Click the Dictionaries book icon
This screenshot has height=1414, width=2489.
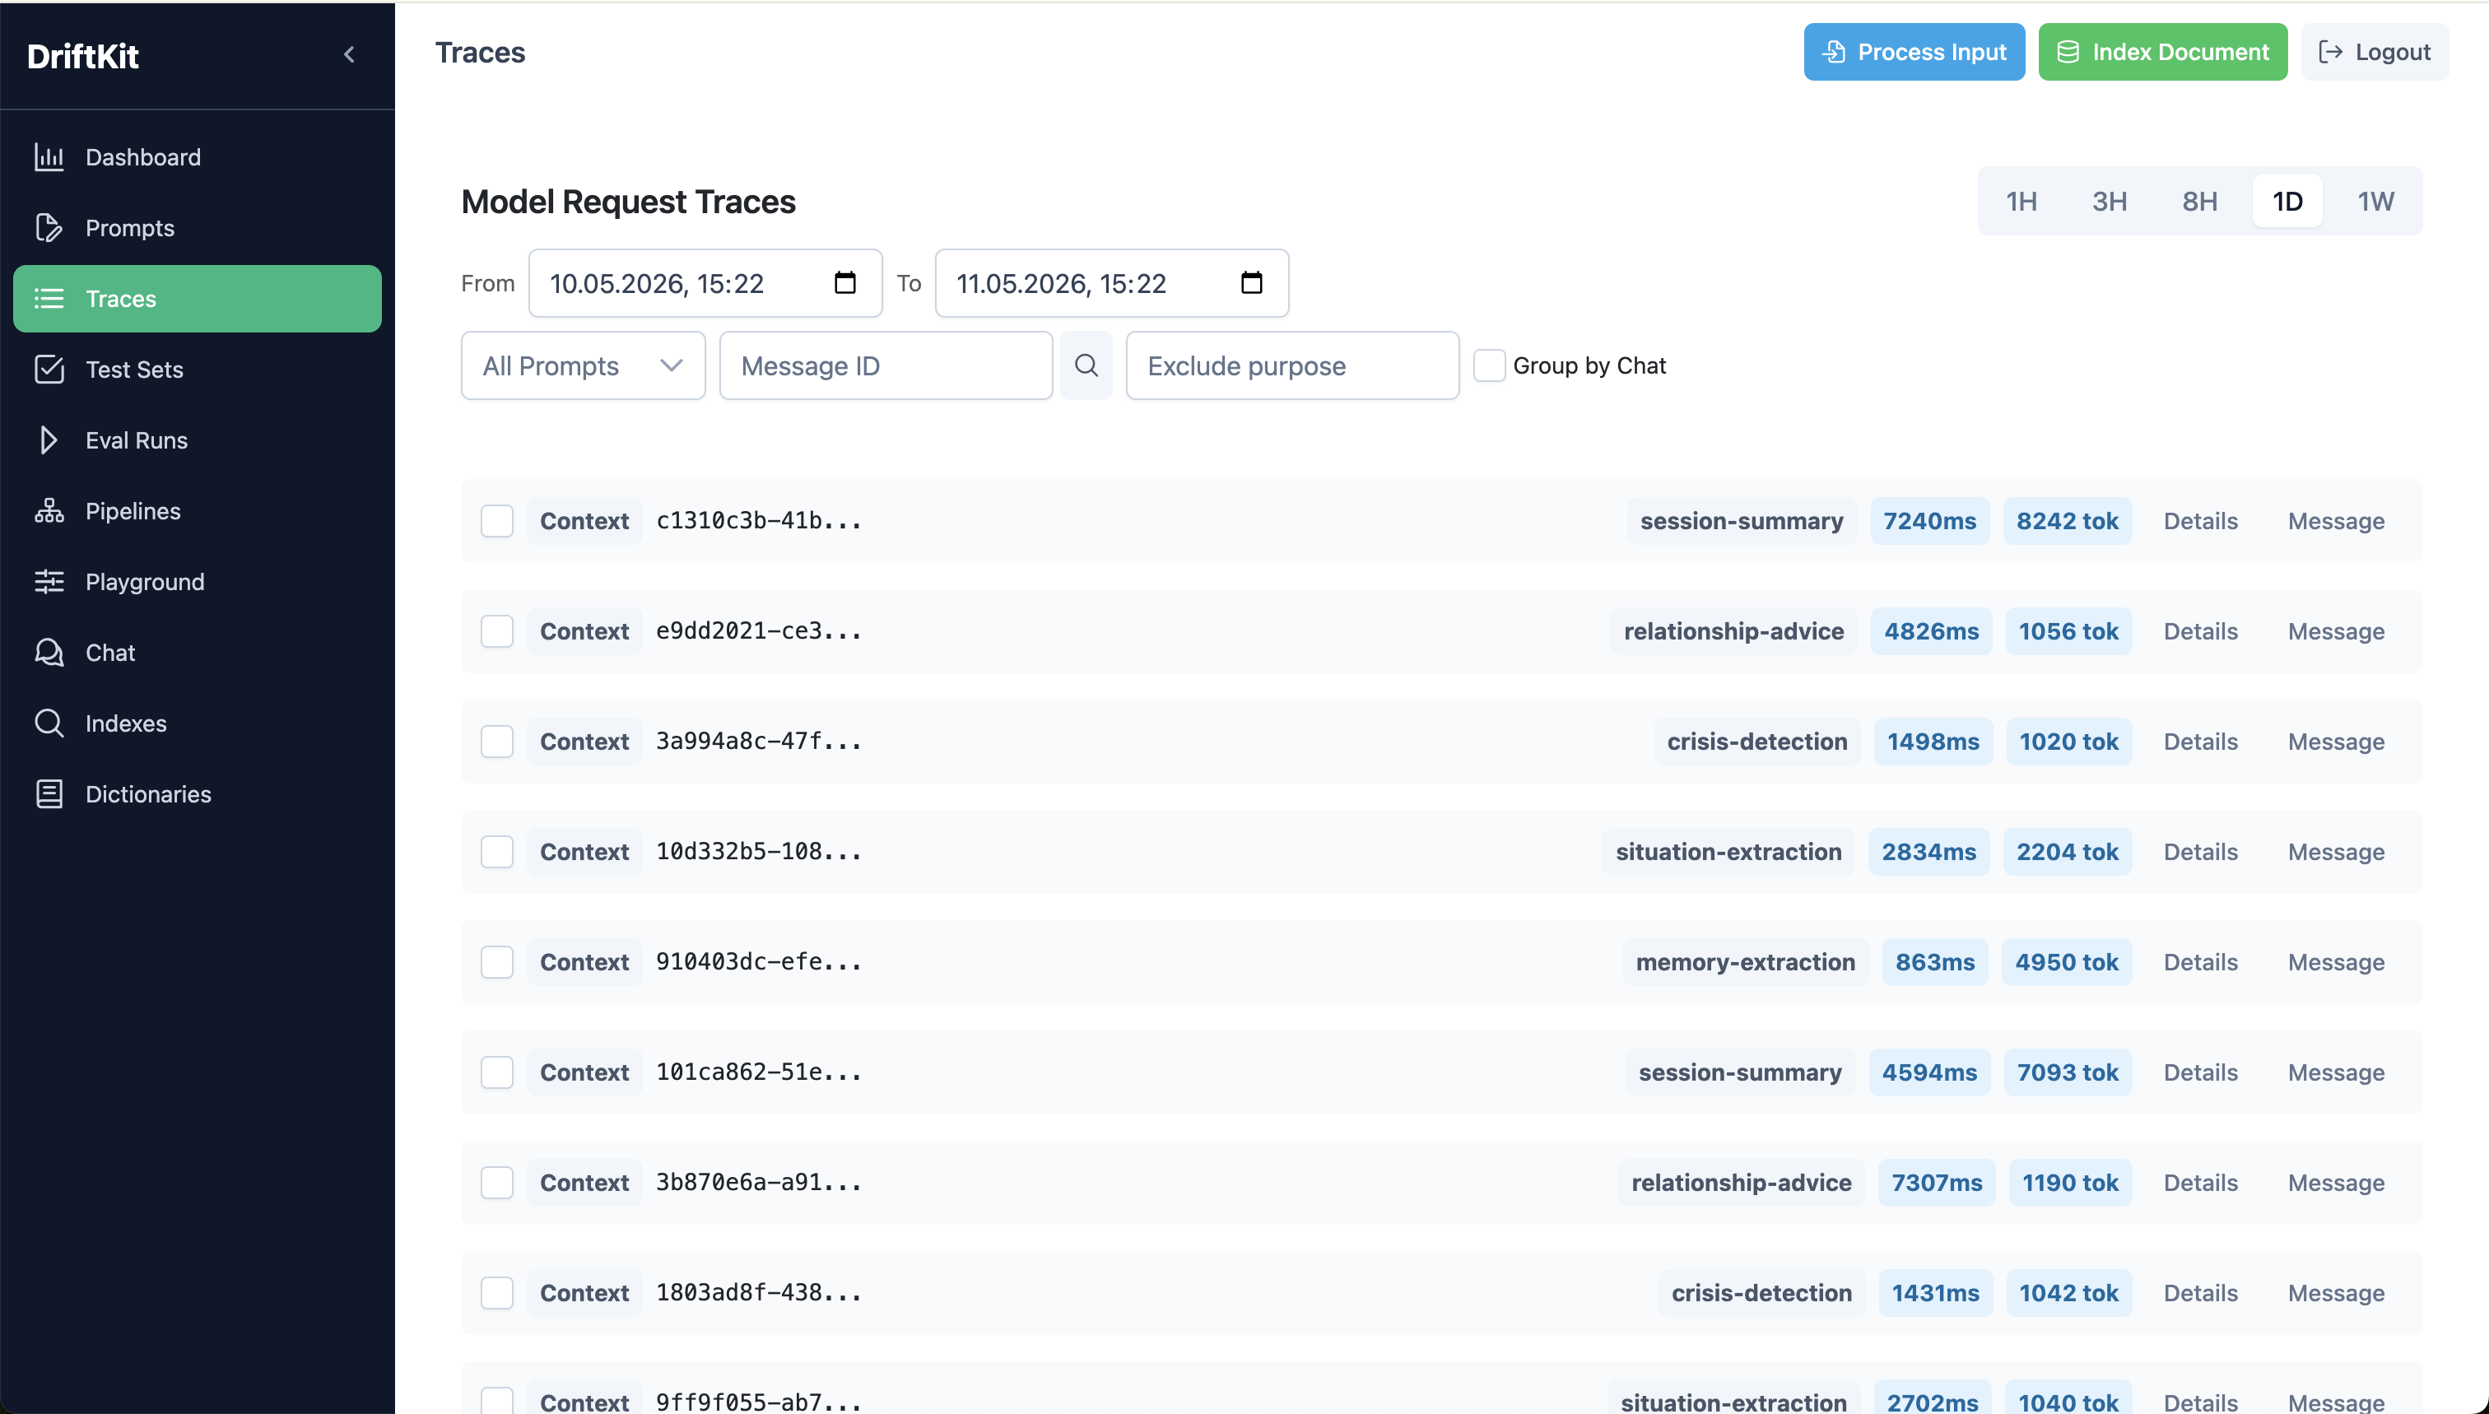pos(49,794)
